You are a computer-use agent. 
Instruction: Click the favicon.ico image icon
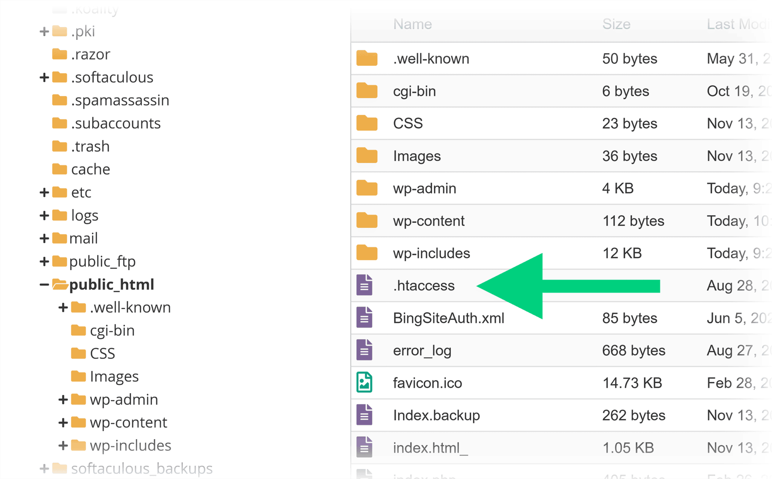[x=364, y=382]
